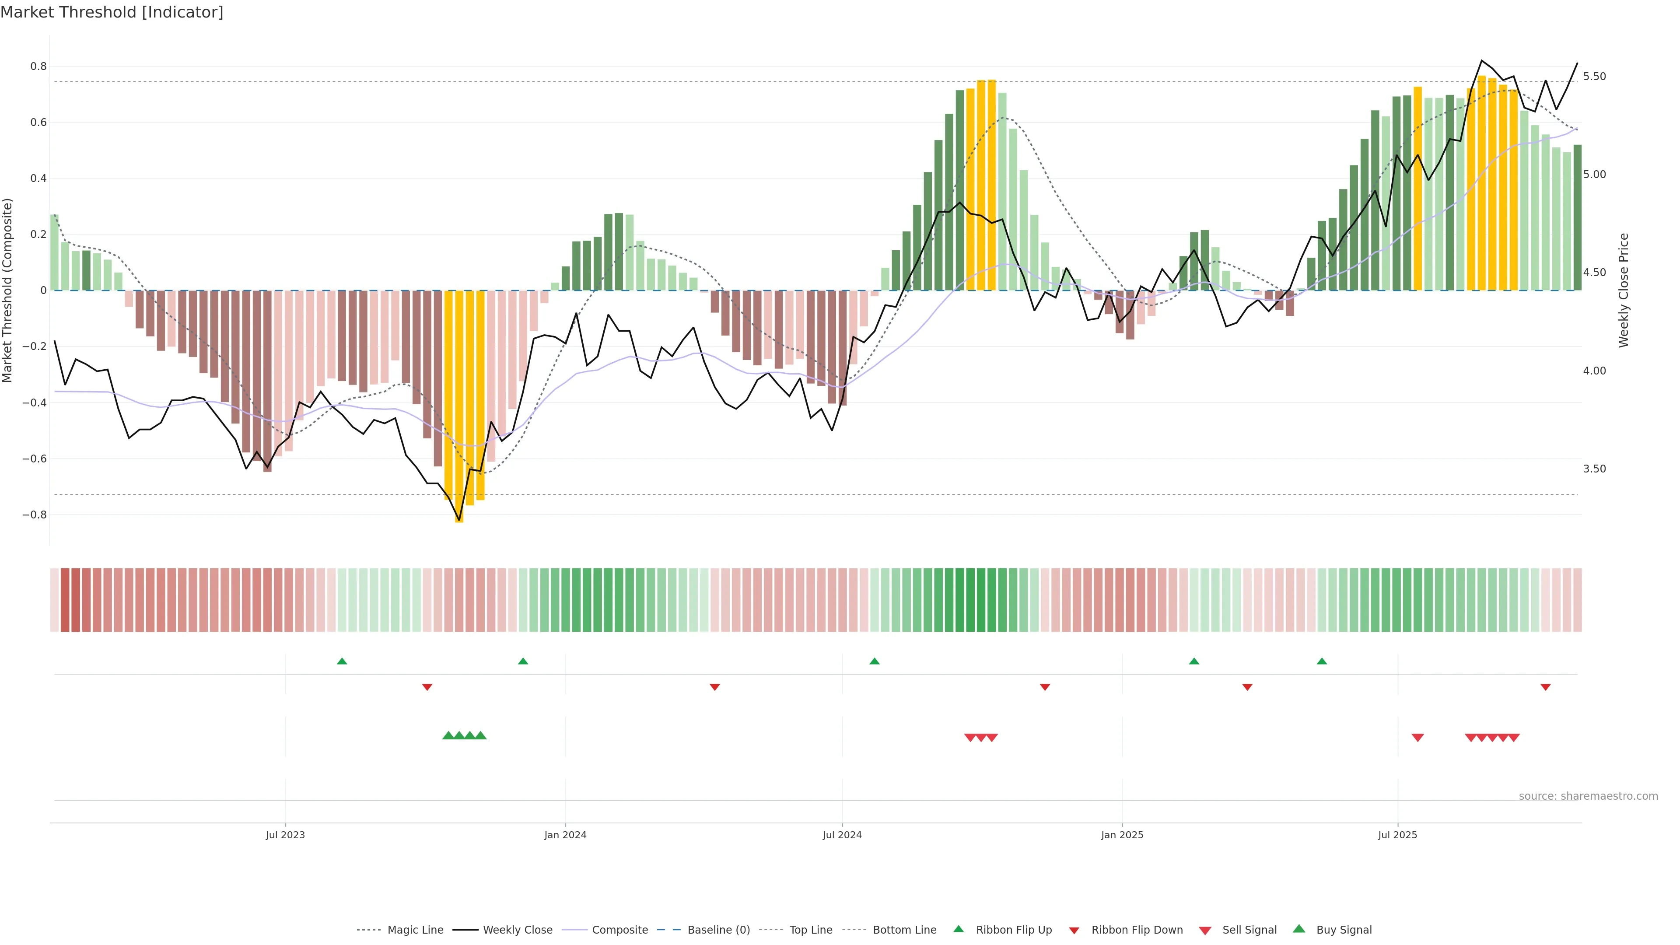Screen dimensions: 1680x945
Task: Click red Ribbon Flip Down legend triangle
Action: coord(1074,931)
